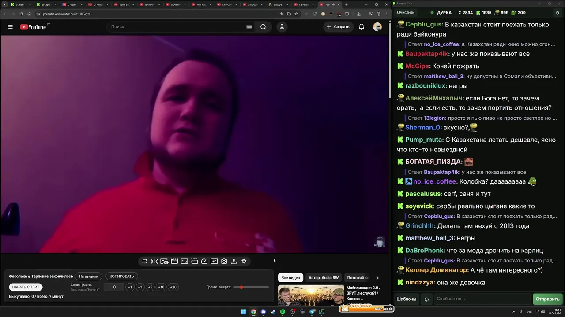Adjust the Громк. алерта volume slider
The image size is (565, 317).
click(251, 287)
